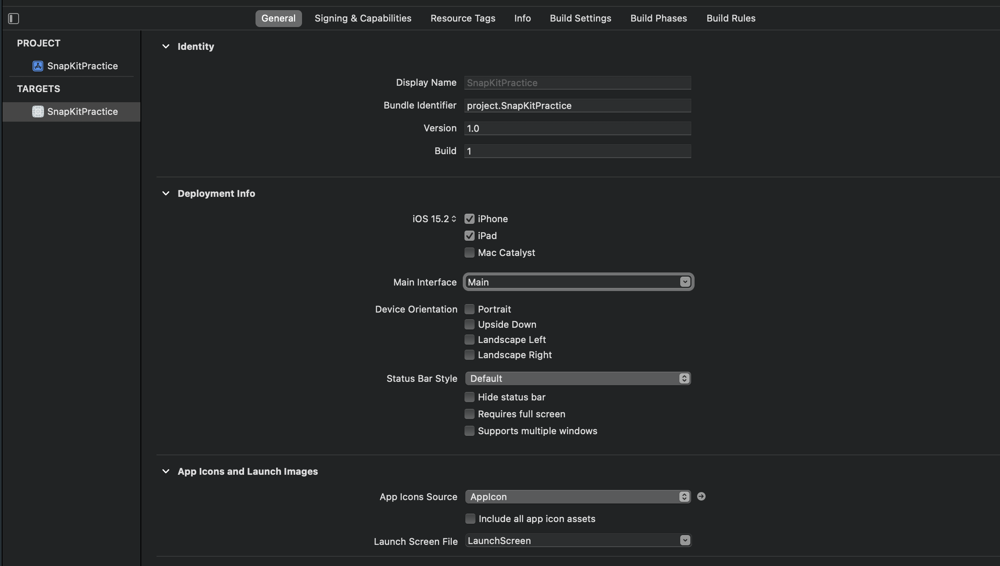Collapse App Icons and Launch Images section
Viewport: 1000px width, 566px height.
click(x=166, y=471)
